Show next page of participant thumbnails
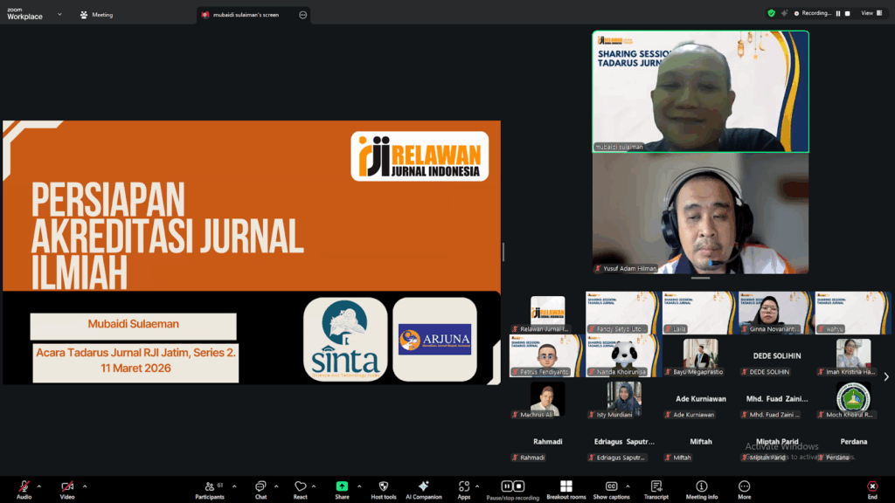Image resolution: width=895 pixels, height=503 pixels. tap(886, 377)
